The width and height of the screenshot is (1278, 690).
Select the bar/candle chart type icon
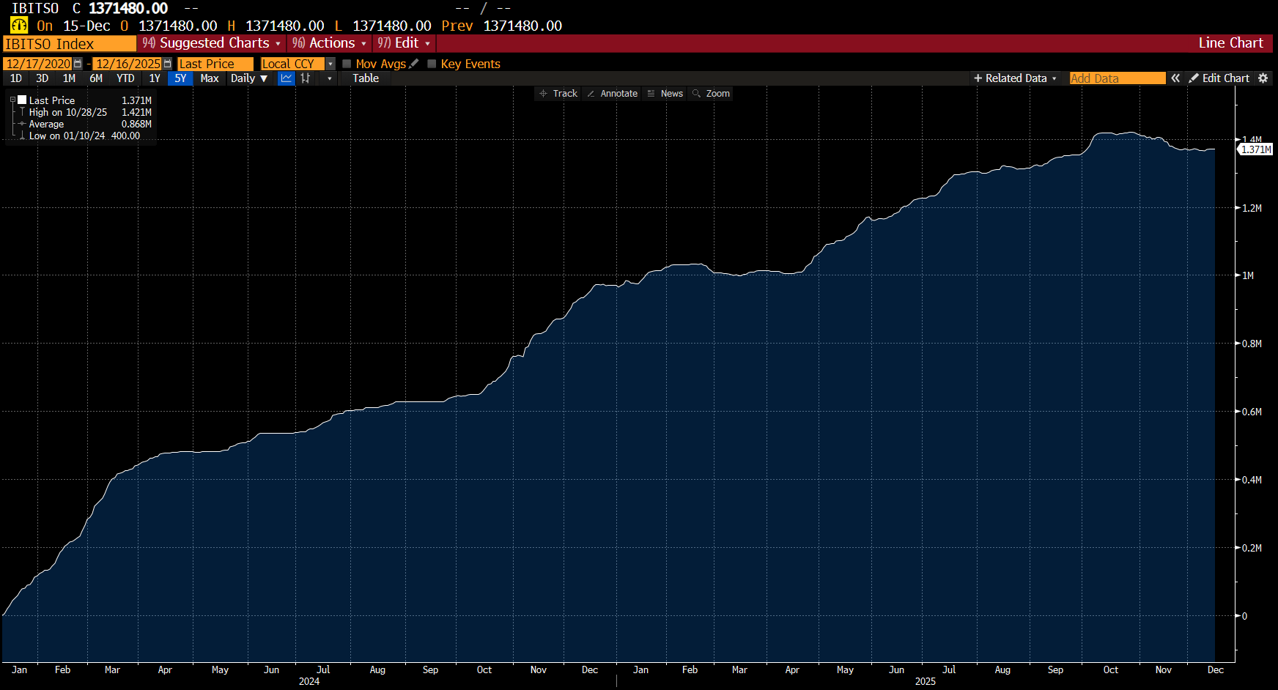pos(306,78)
